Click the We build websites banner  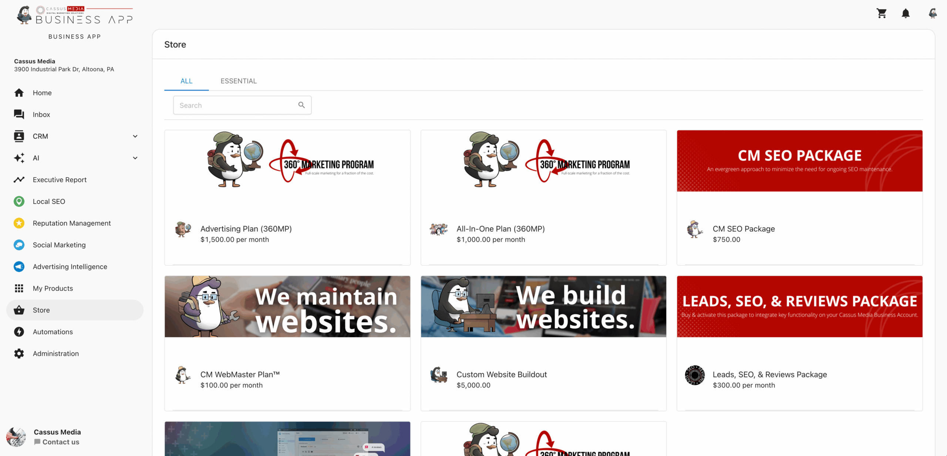[x=544, y=307]
